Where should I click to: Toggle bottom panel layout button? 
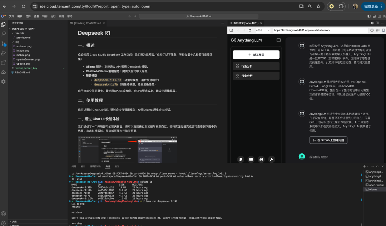374,16
